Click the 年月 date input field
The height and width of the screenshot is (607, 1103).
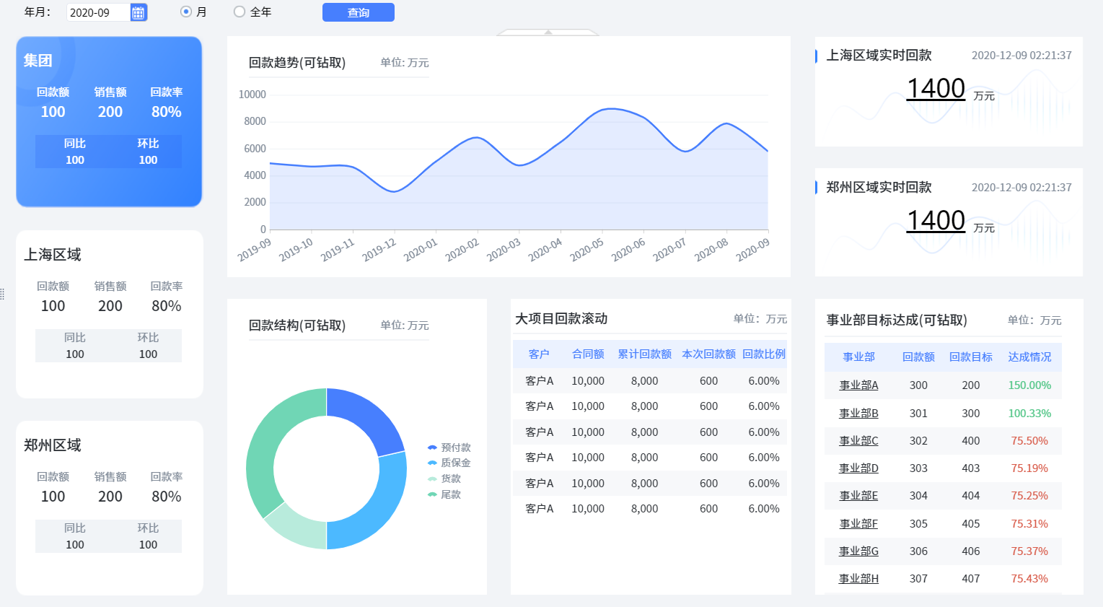pos(97,12)
